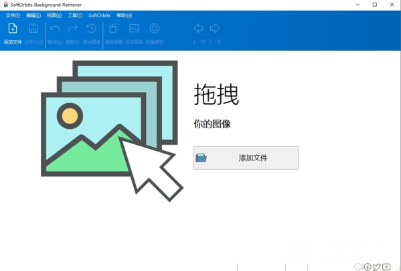This screenshot has height=271, width=401.
Task: Click the Undo (撤消) arrow icon
Action: coord(55,28)
